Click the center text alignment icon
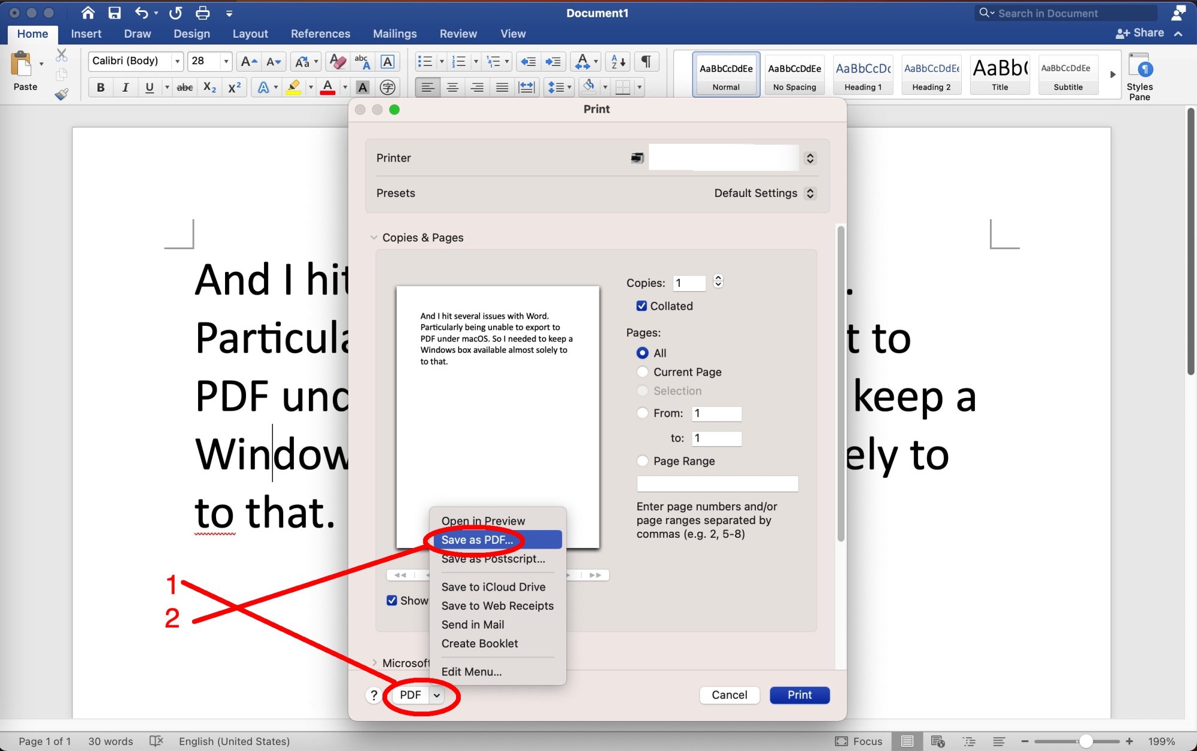The image size is (1197, 751). pos(452,87)
